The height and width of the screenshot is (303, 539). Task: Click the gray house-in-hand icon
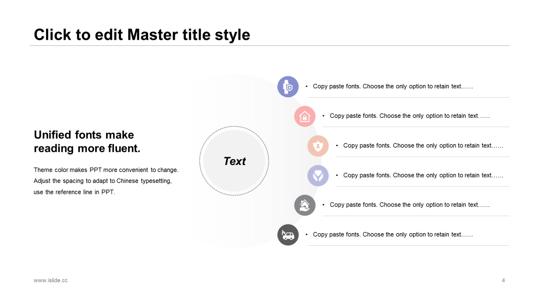pyautogui.click(x=305, y=205)
